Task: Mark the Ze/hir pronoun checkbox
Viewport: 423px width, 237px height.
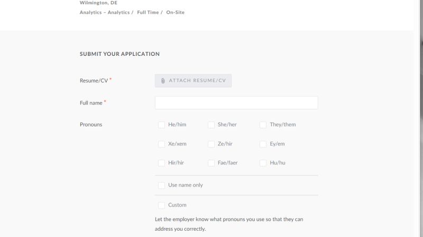Action: pos(211,144)
